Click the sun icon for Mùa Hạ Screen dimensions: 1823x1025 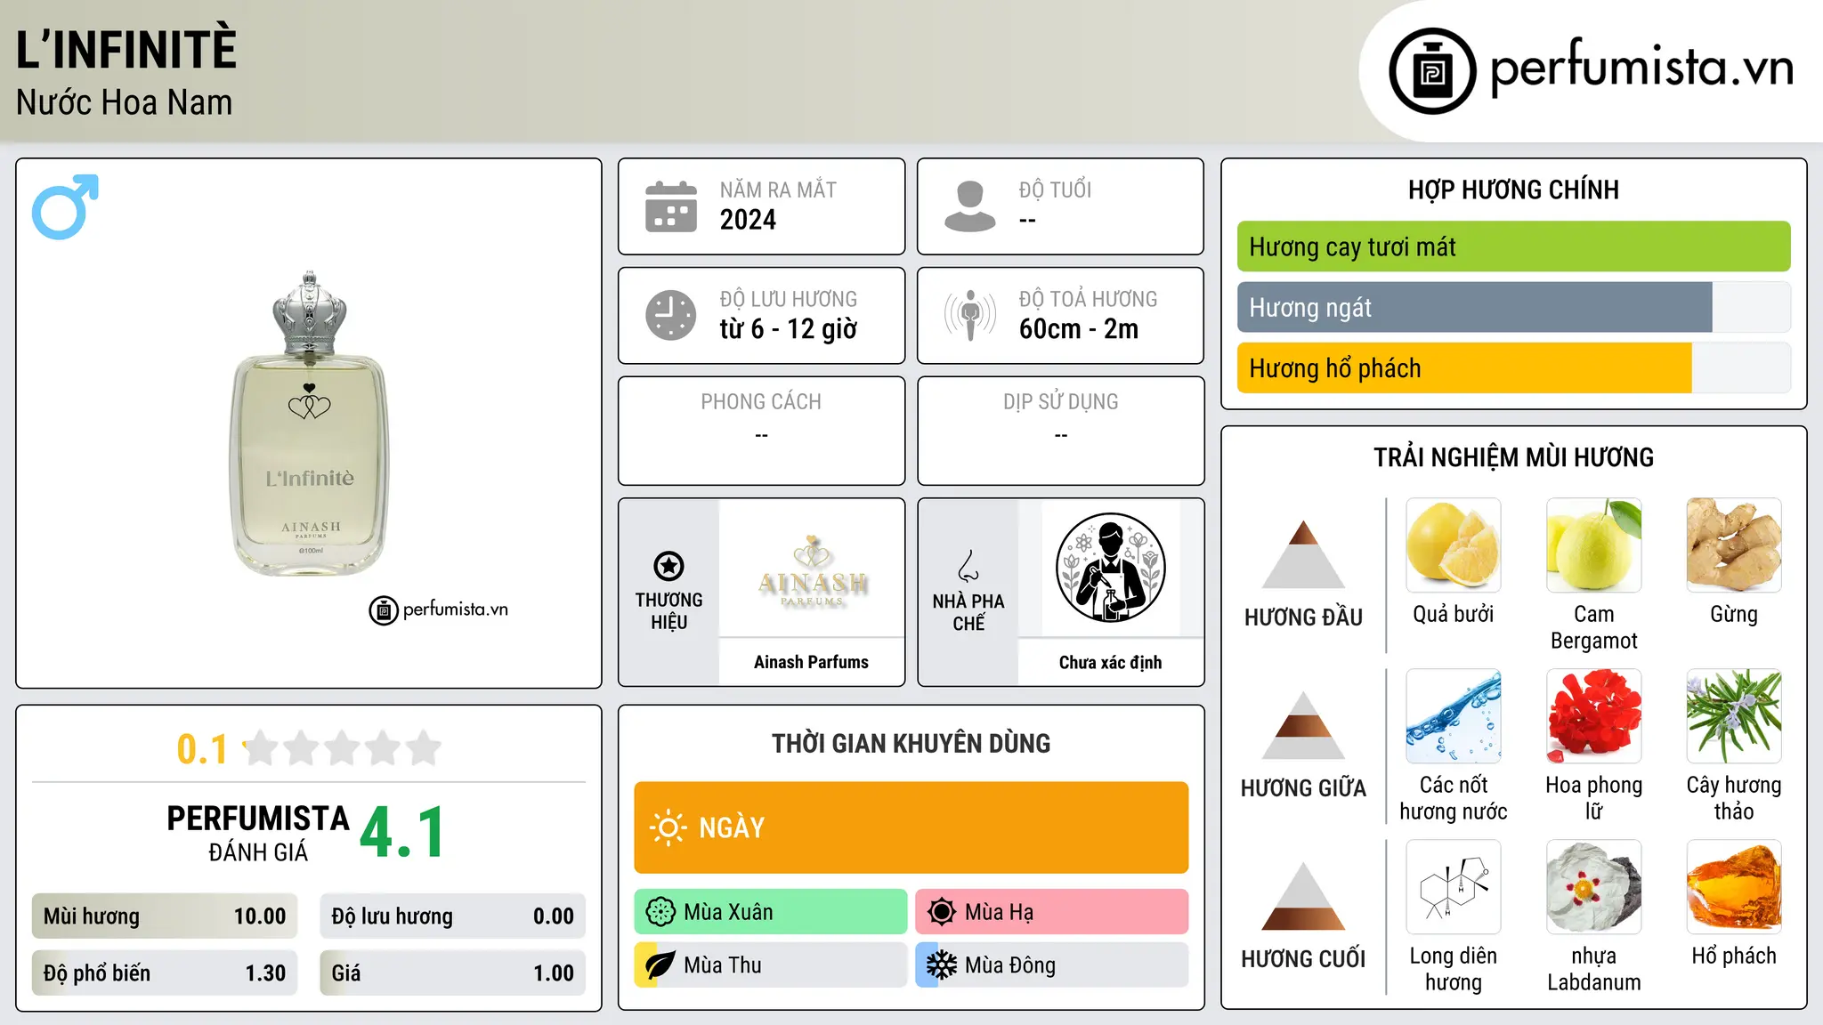[941, 912]
